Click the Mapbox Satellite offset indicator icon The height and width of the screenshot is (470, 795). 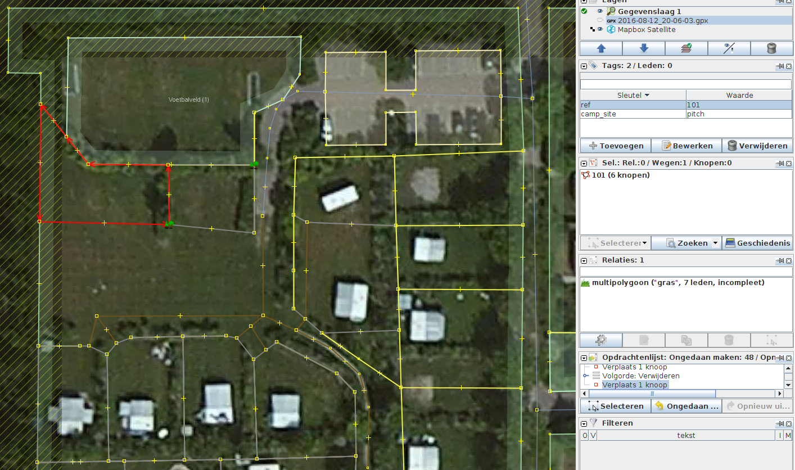tap(593, 29)
